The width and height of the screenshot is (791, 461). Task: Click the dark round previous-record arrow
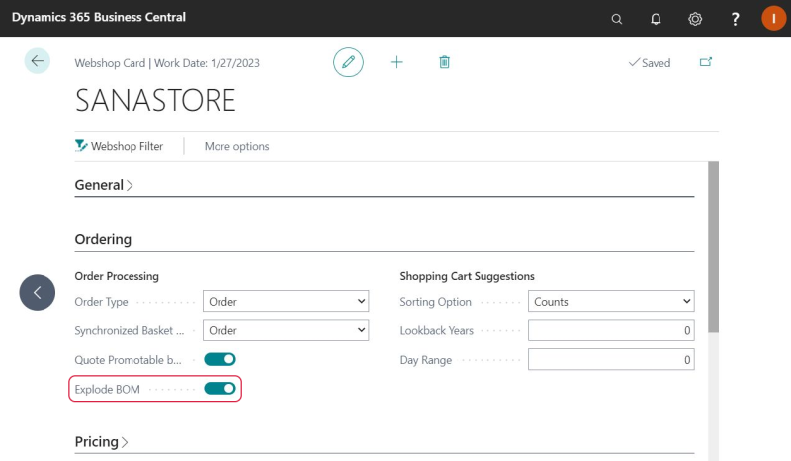click(38, 293)
